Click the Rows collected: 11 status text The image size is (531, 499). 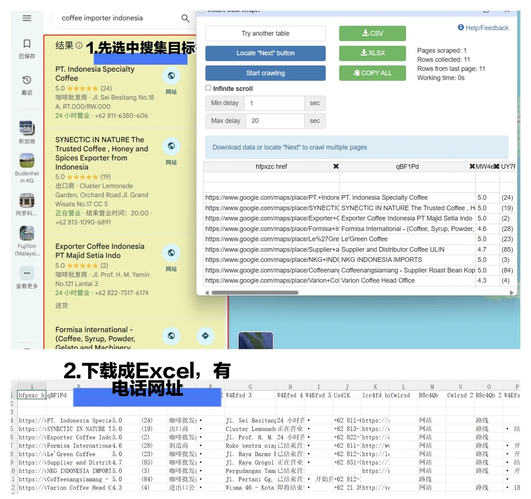tap(443, 59)
